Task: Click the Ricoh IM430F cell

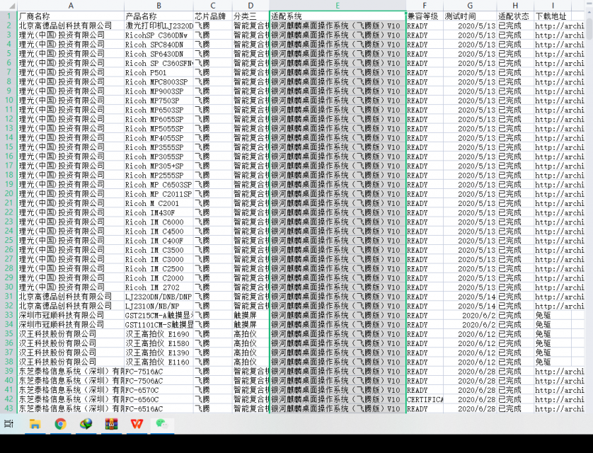Action: (x=159, y=212)
